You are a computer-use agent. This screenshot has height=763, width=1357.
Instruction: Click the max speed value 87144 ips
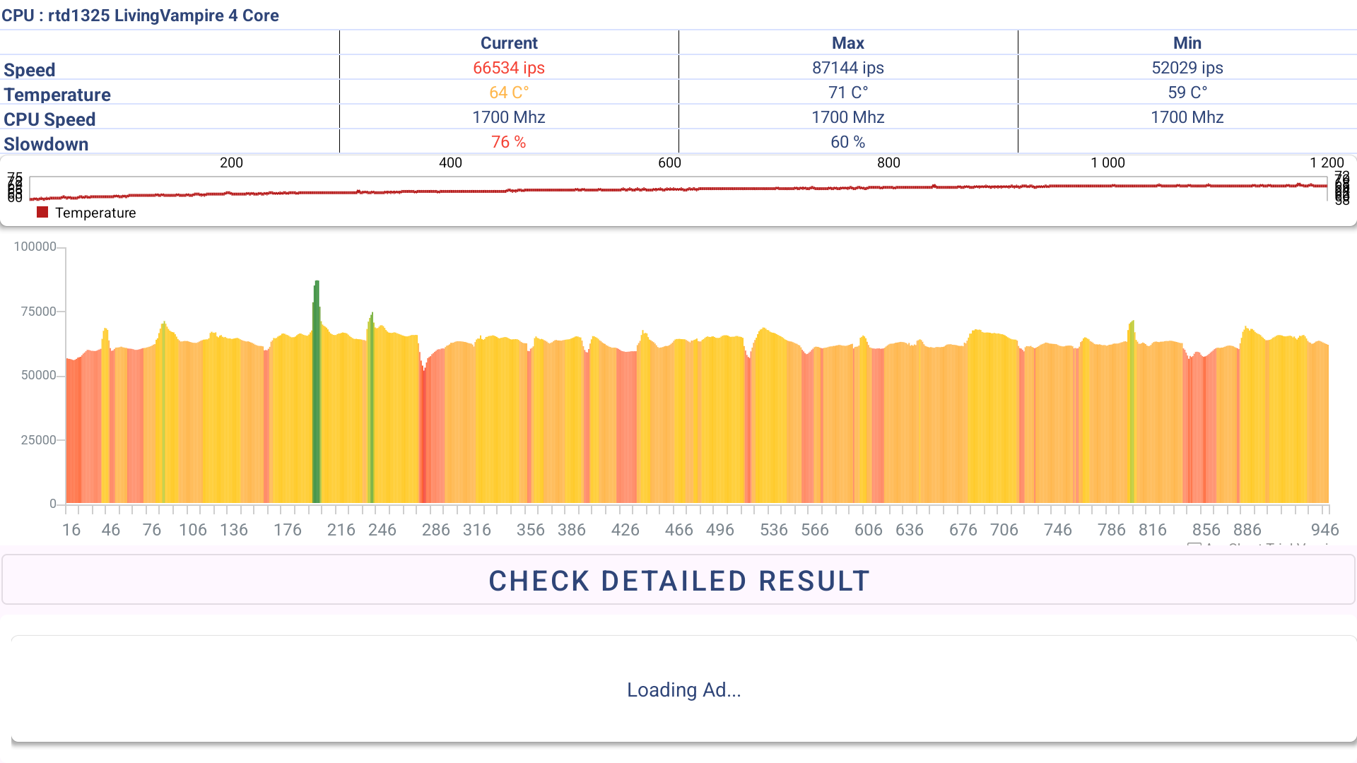click(847, 68)
